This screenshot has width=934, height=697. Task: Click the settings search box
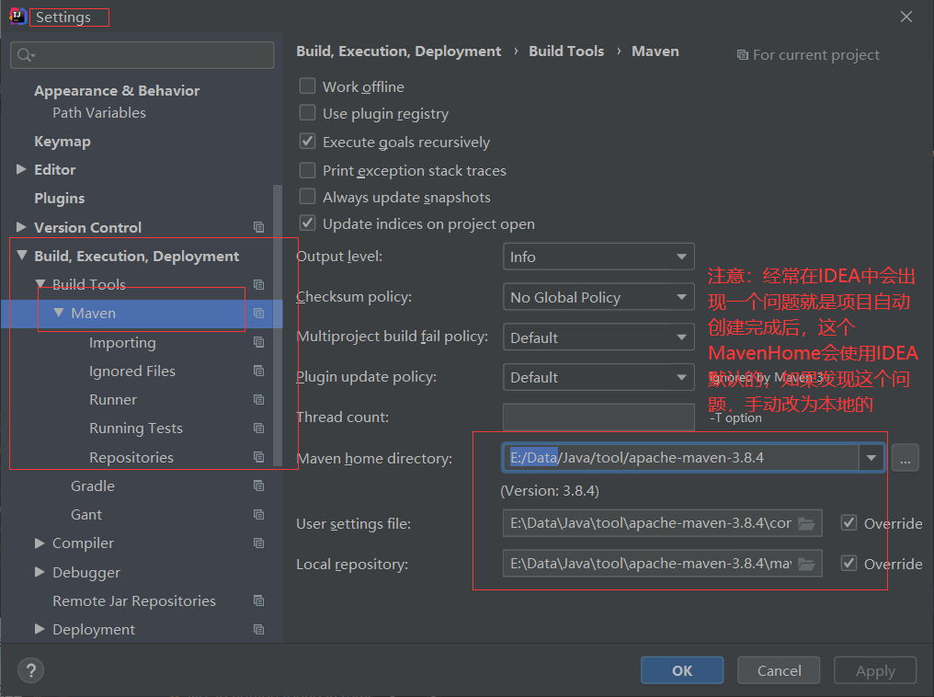click(x=142, y=55)
